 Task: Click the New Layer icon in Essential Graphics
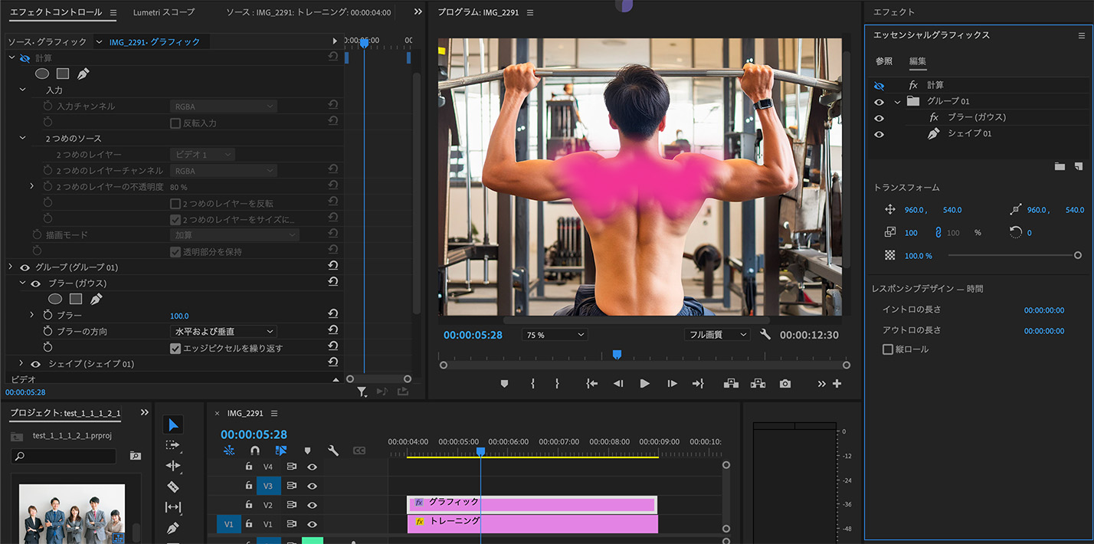[x=1080, y=166]
